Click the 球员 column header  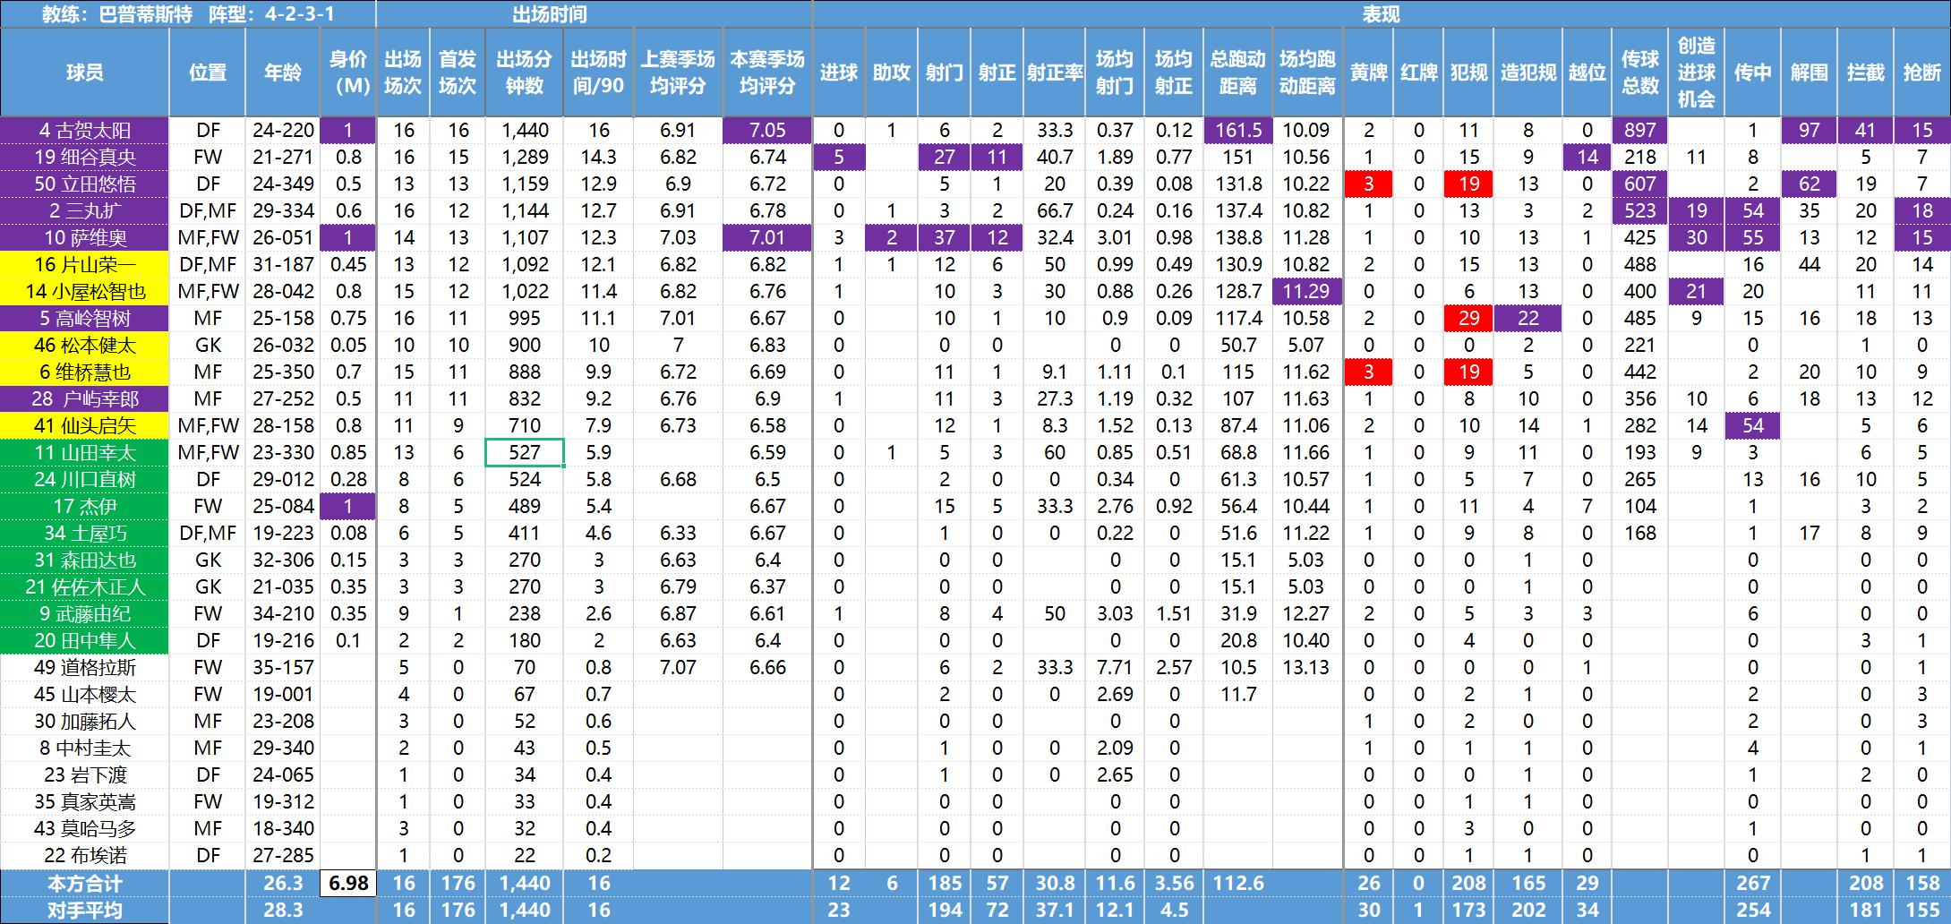(x=84, y=73)
